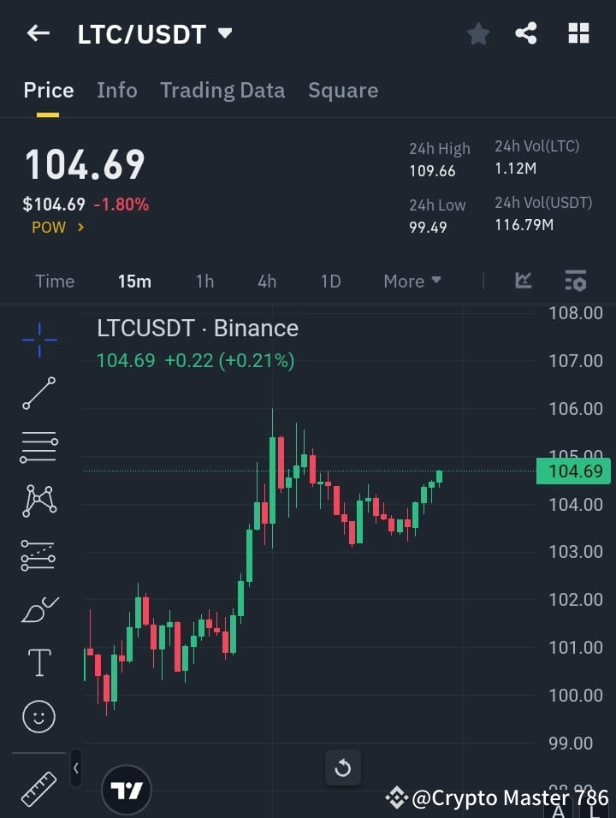The width and height of the screenshot is (616, 818).
Task: Click the -1.80% price change
Action: point(121,204)
